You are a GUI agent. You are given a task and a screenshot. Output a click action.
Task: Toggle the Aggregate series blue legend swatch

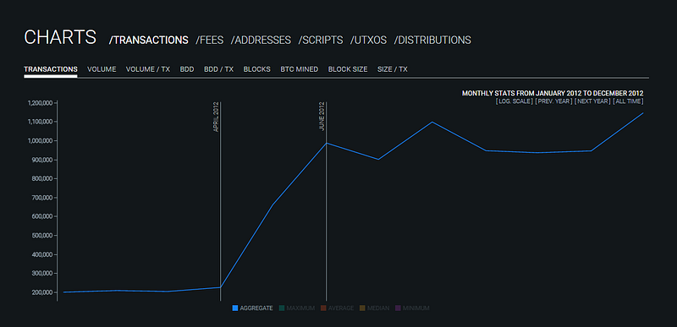[x=235, y=308]
